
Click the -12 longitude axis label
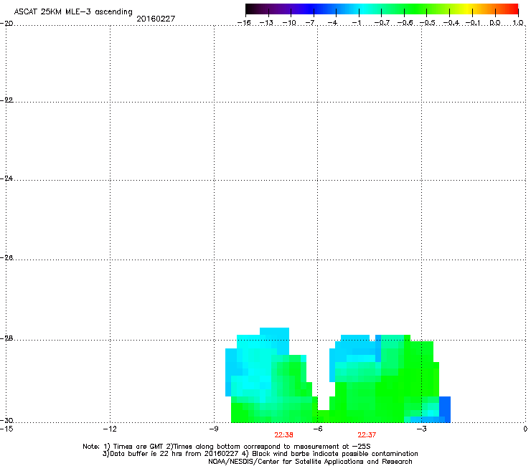pos(110,429)
